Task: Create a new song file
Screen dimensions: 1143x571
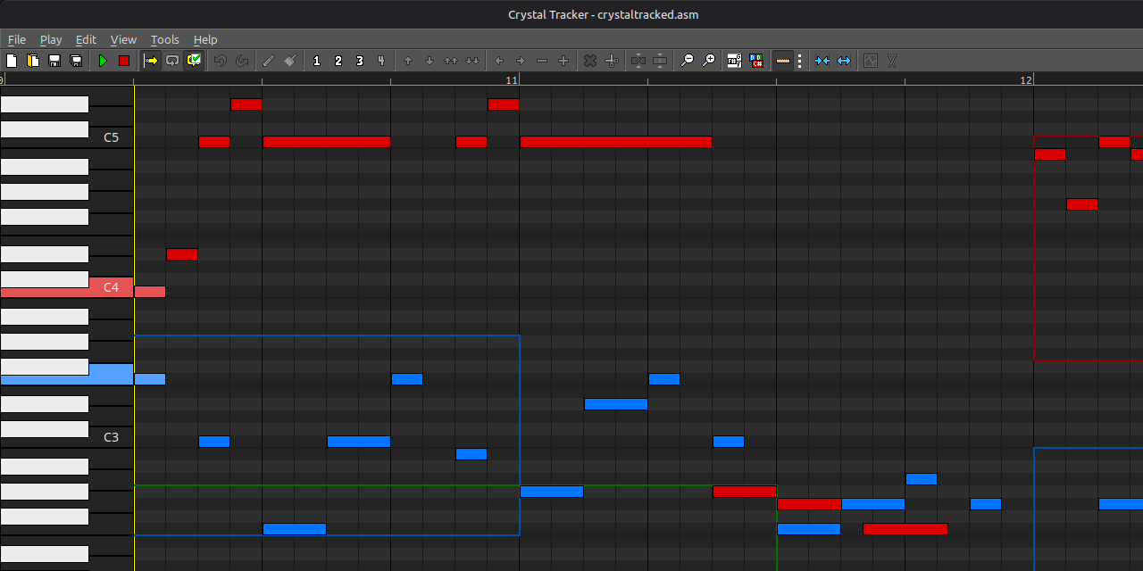Action: [12, 61]
